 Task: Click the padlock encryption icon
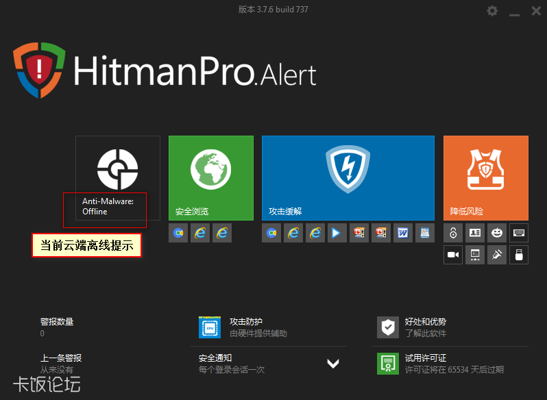pyautogui.click(x=453, y=233)
